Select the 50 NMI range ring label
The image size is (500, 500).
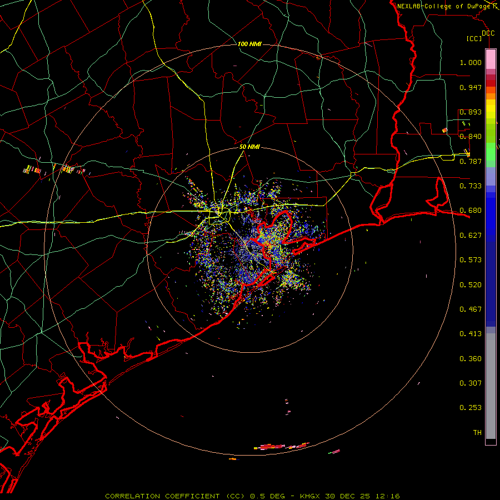249,147
